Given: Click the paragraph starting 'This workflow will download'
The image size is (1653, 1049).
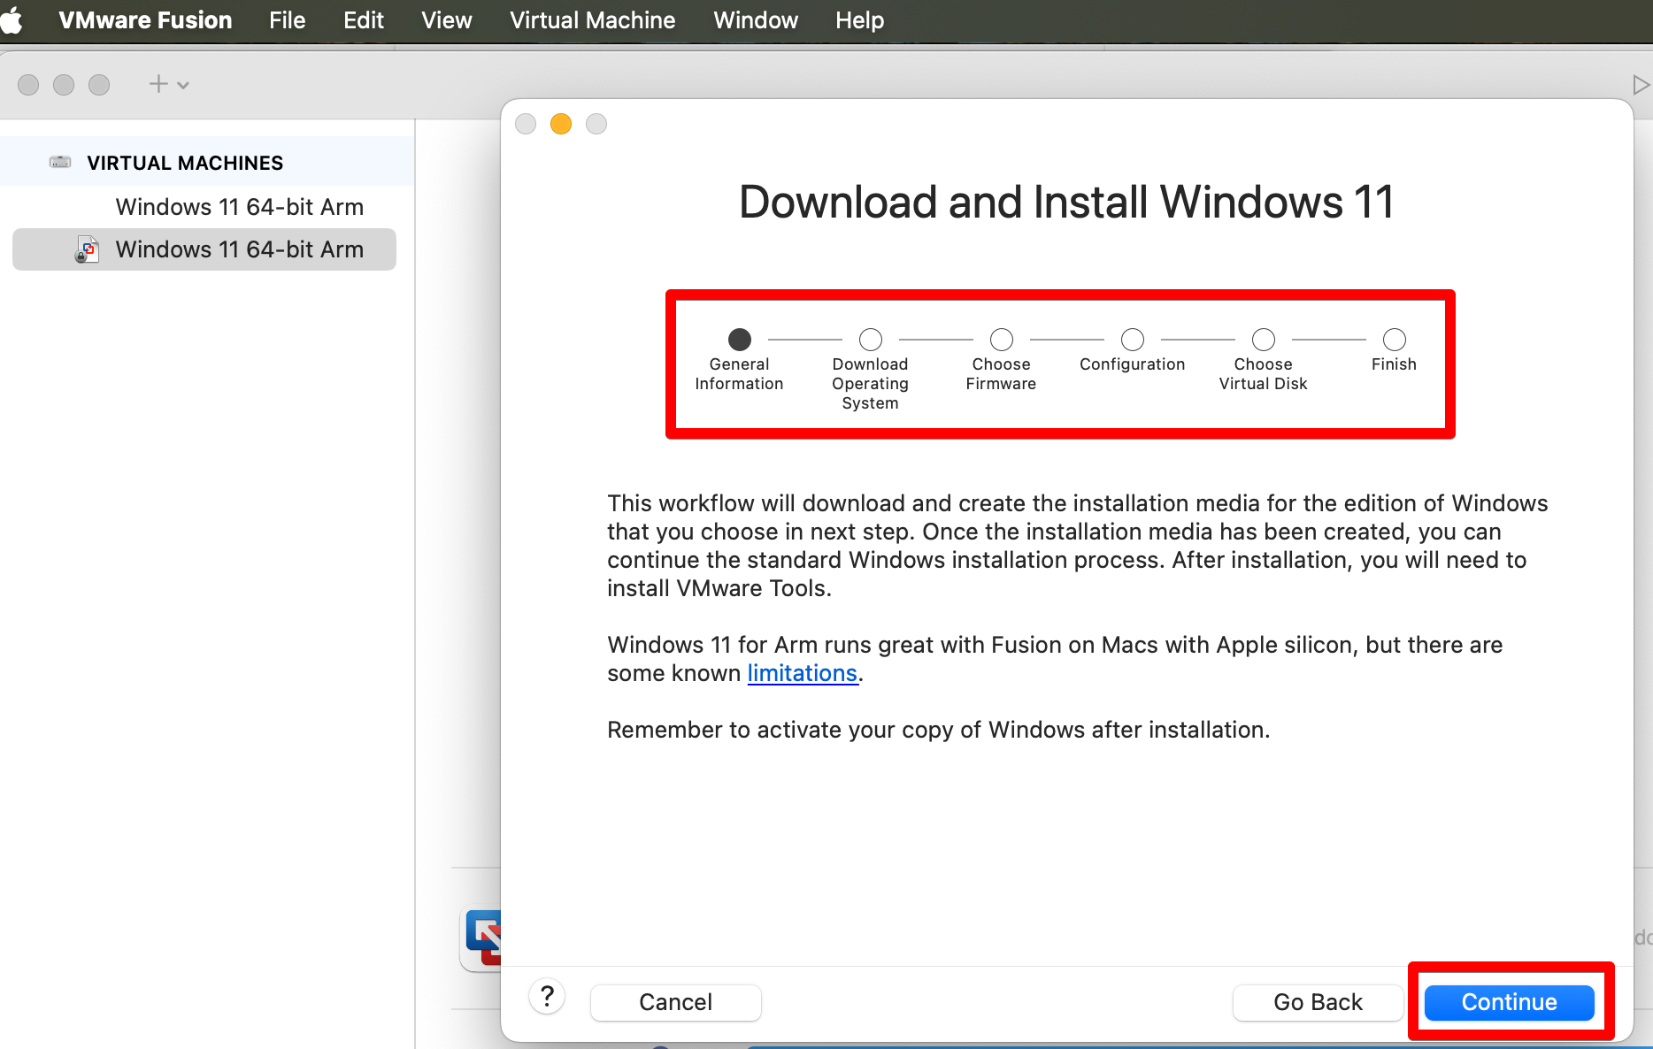Looking at the screenshot, I should (1077, 546).
